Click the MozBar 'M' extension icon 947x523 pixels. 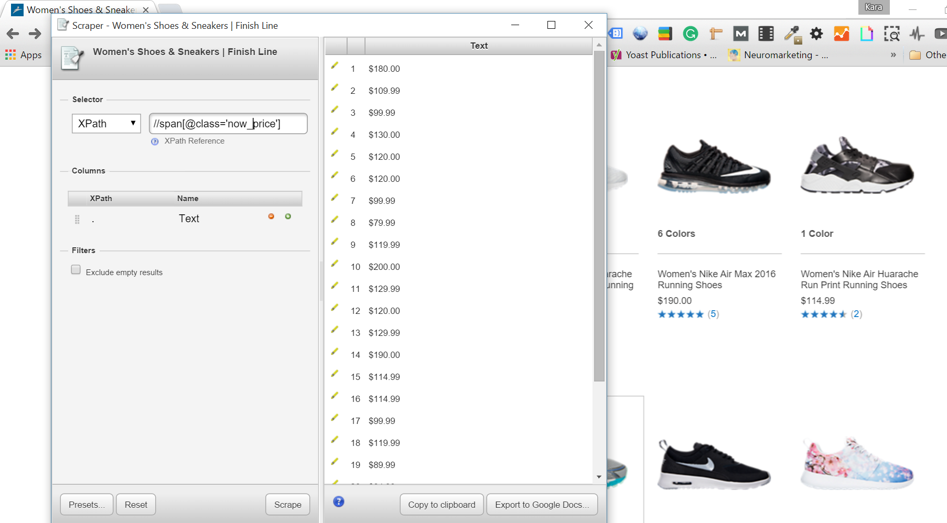point(740,34)
